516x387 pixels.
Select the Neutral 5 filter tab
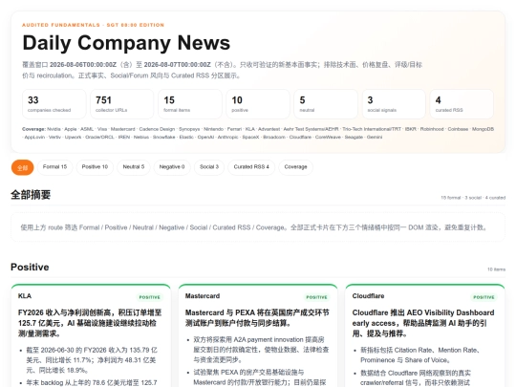pos(134,167)
